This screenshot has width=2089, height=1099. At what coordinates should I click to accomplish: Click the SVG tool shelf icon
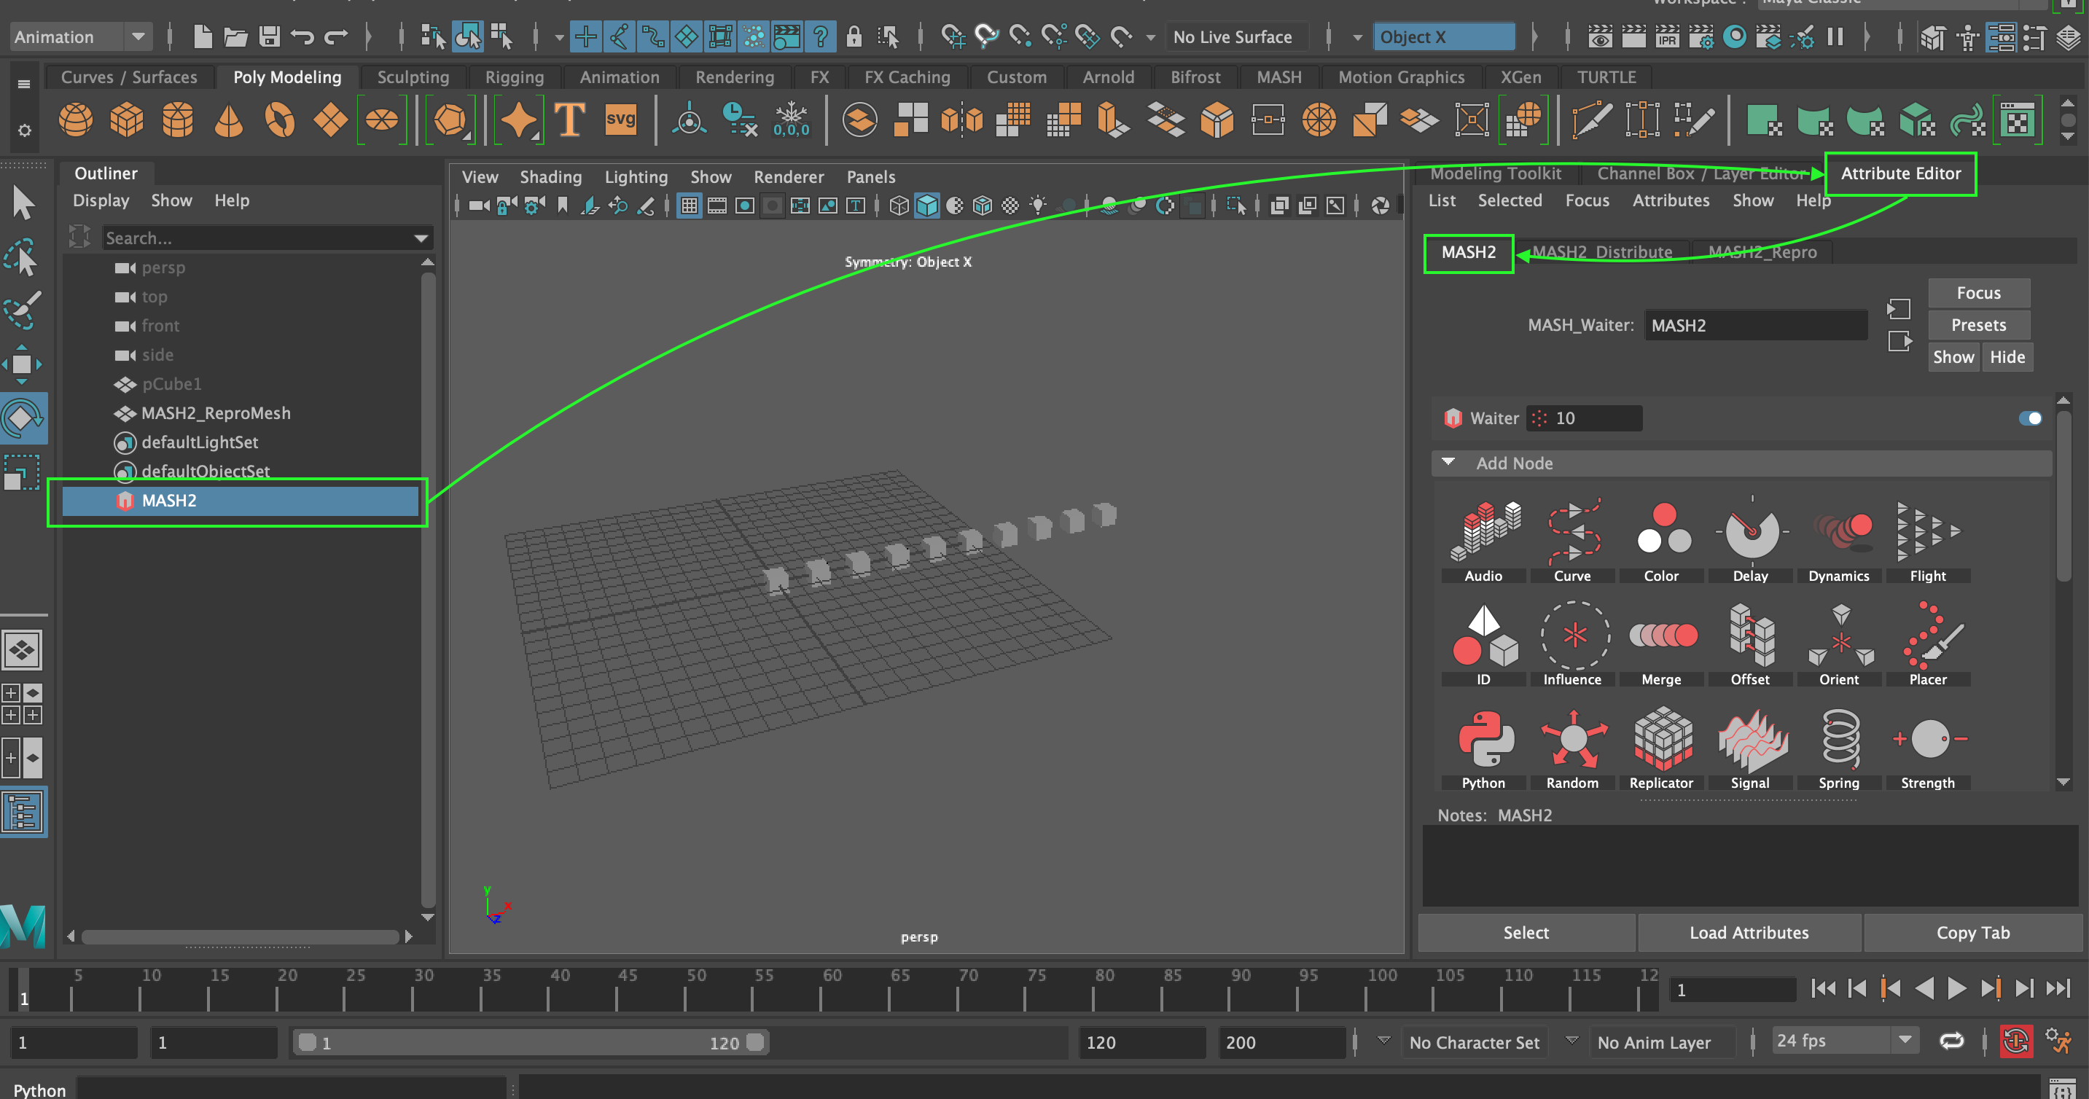coord(620,120)
